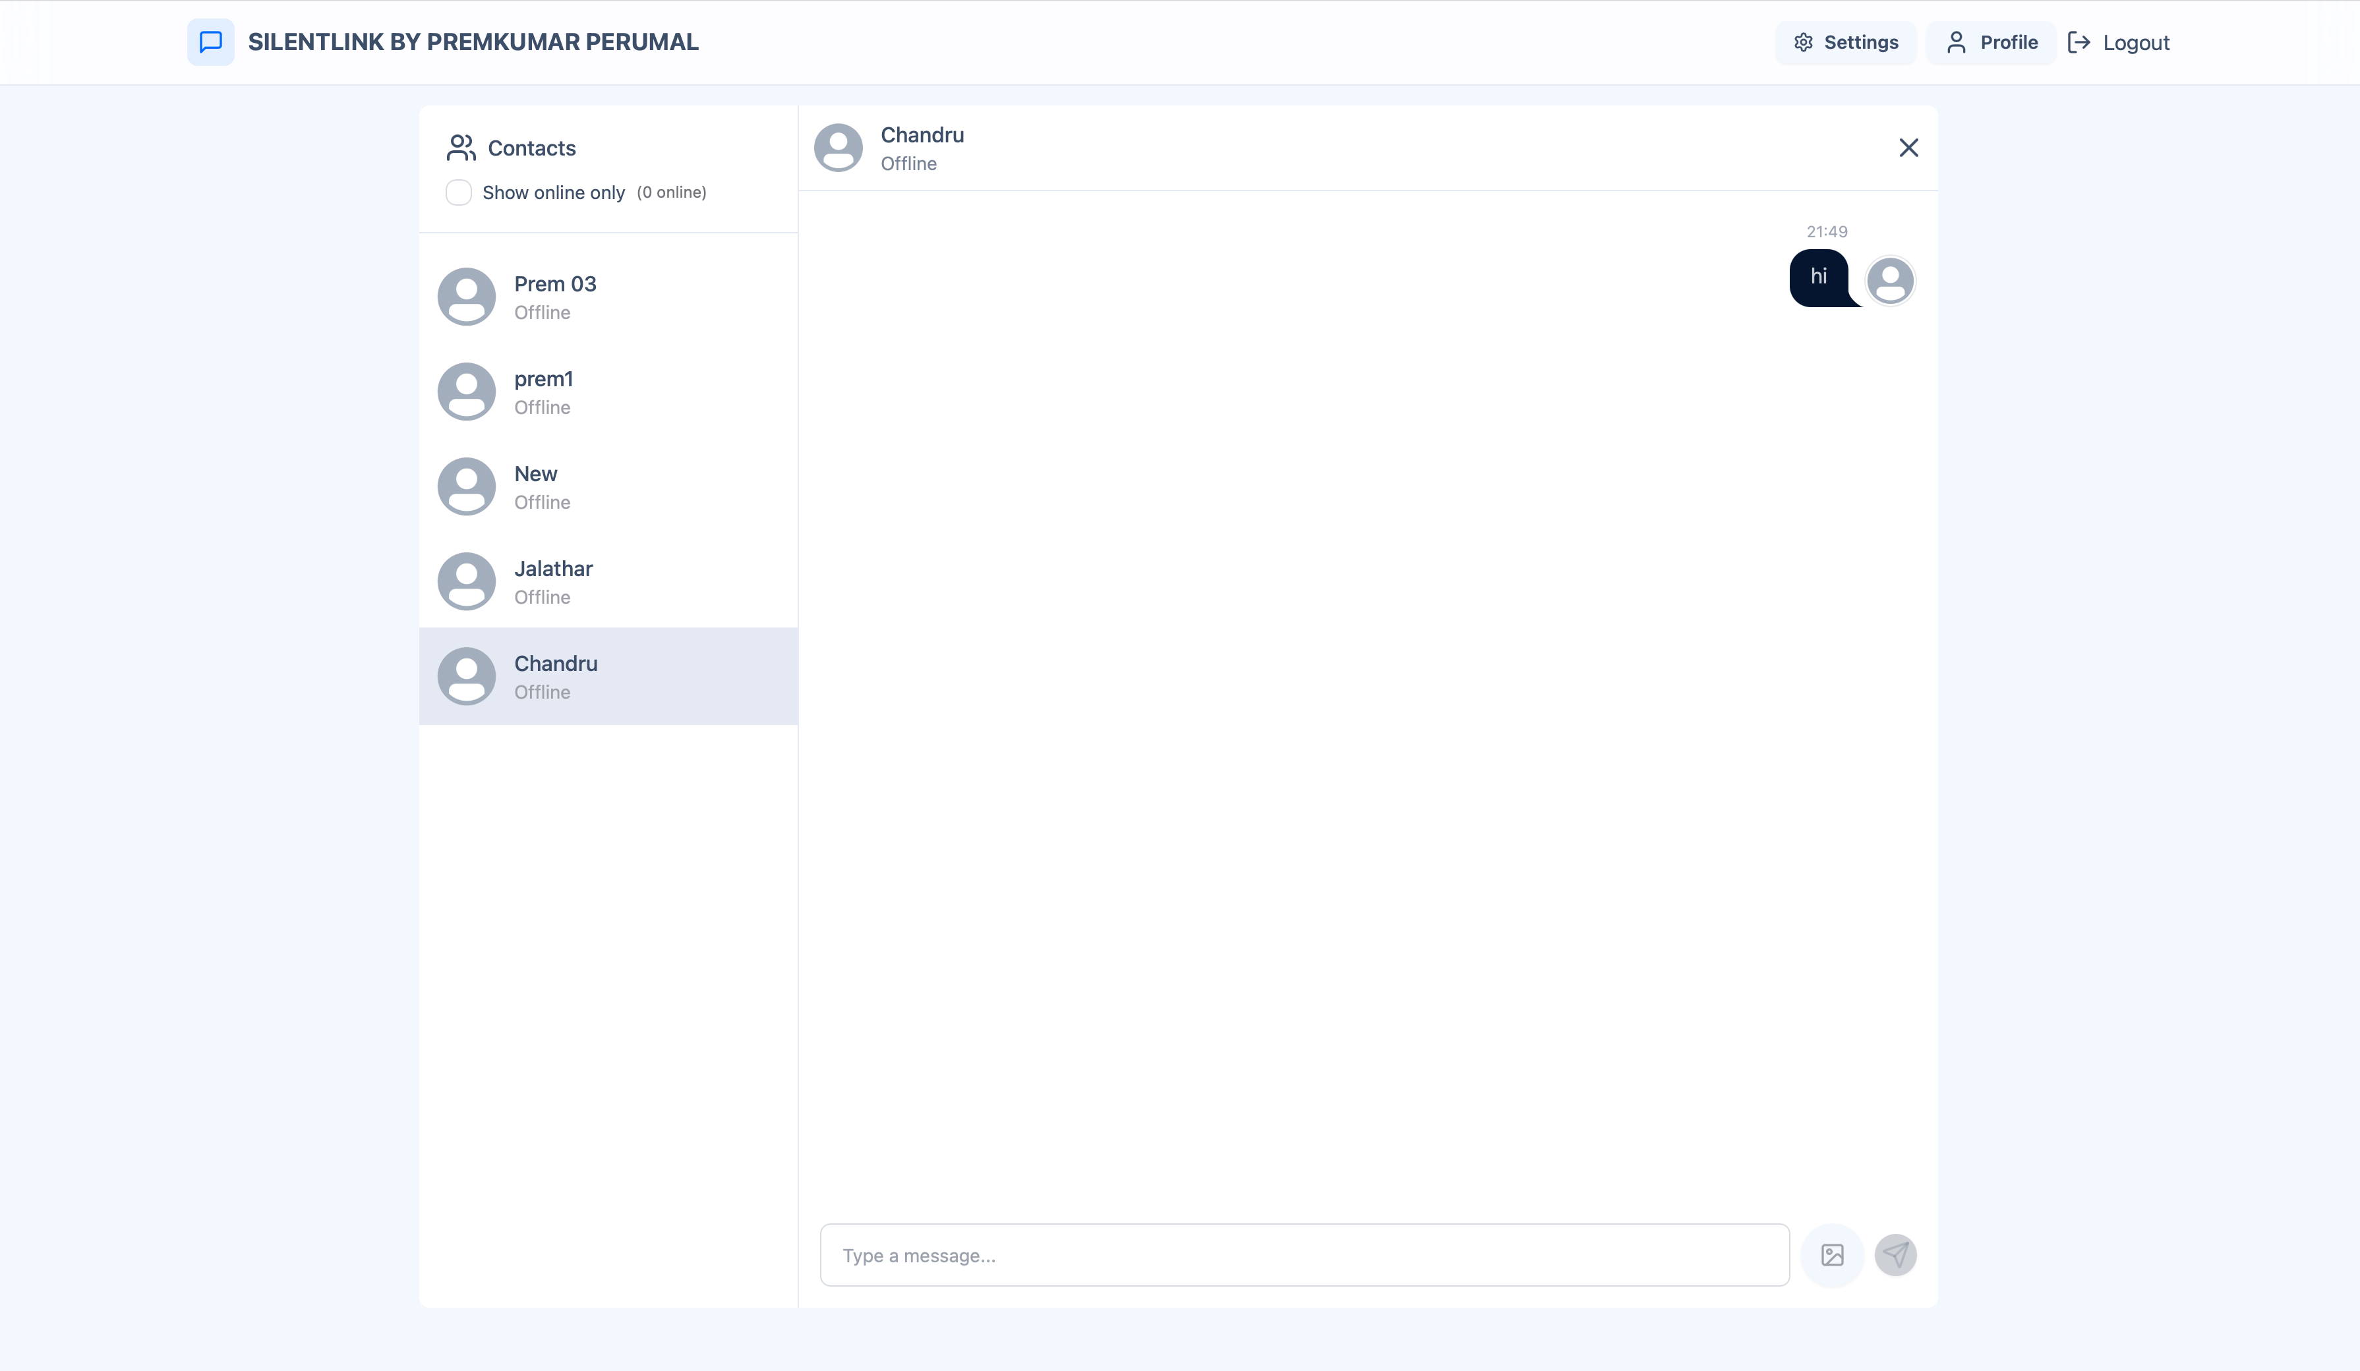Screen dimensions: 2360x1371
Task: Click Jalathar's profile avatar in the list
Action: [x=466, y=581]
